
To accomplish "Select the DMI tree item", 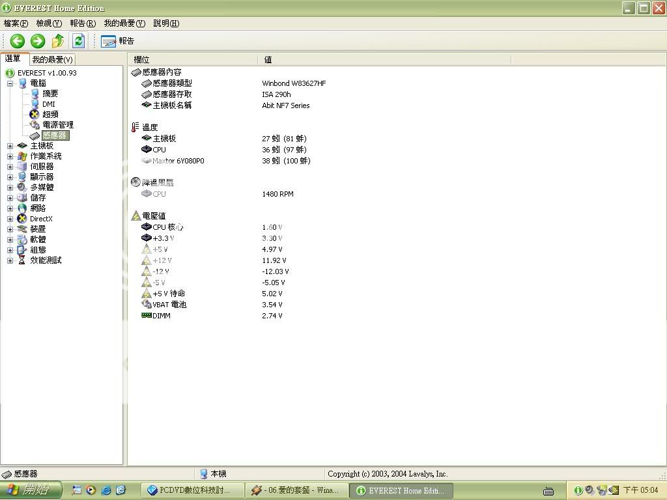I will click(x=48, y=104).
